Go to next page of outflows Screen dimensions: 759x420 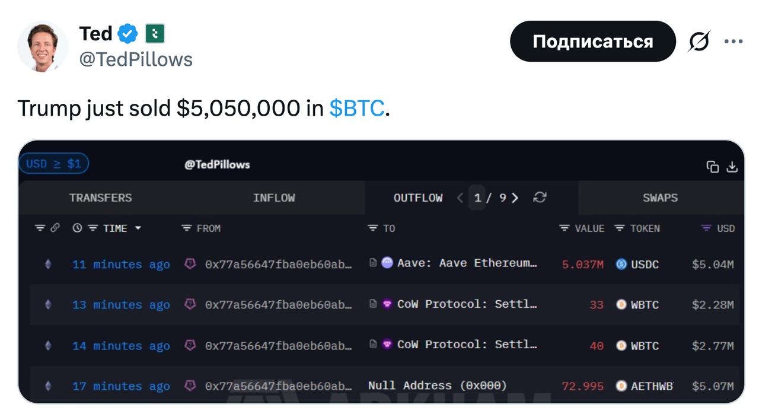click(515, 198)
